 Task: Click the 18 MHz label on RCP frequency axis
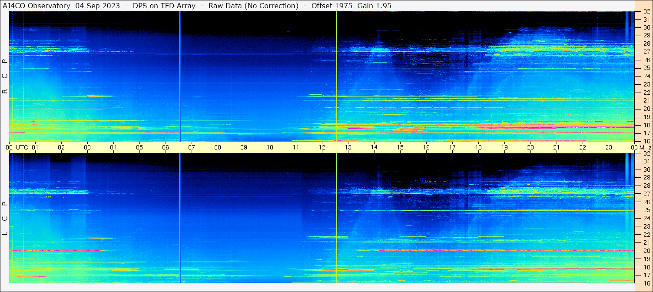point(646,125)
